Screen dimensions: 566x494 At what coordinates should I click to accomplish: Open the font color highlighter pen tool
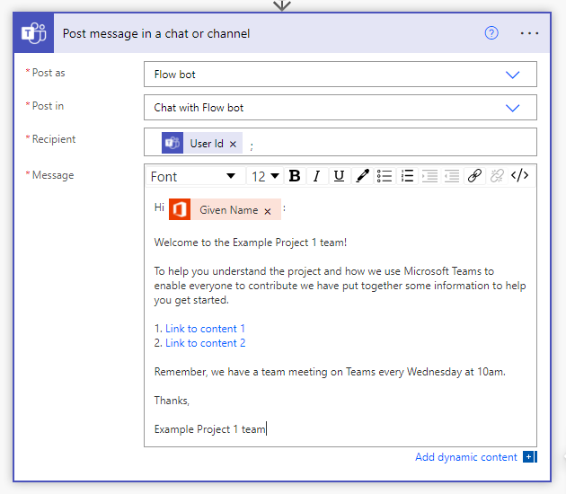[362, 176]
